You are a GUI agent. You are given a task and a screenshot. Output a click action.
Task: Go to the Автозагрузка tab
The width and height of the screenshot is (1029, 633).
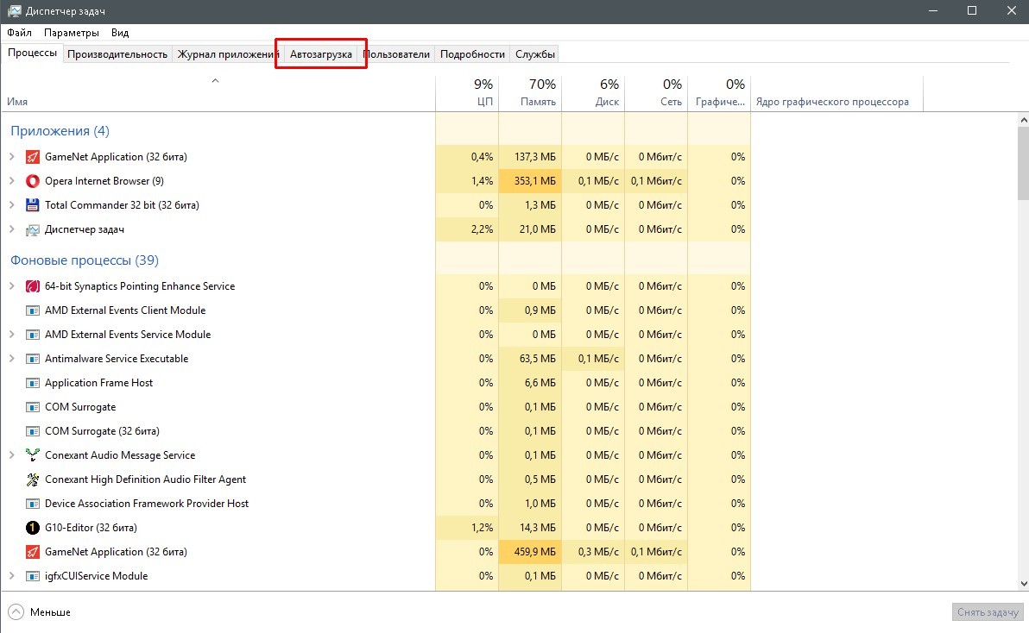(321, 54)
